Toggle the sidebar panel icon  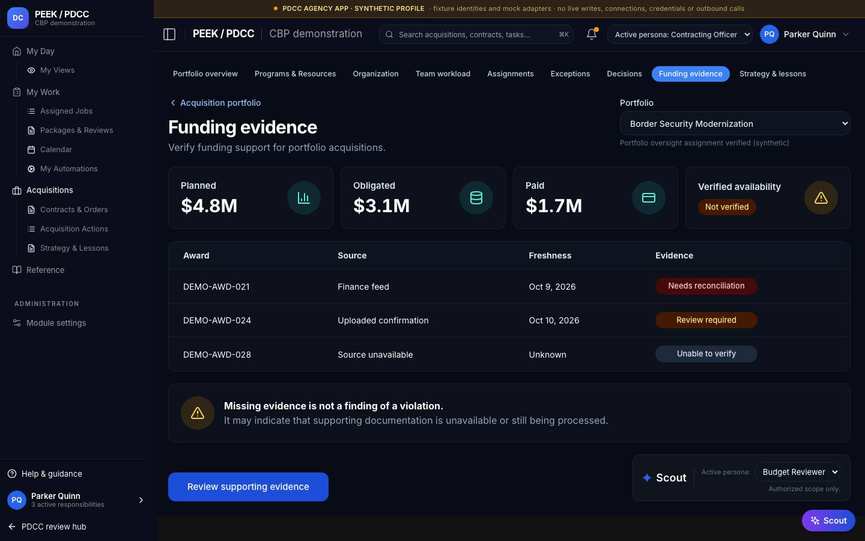[169, 34]
